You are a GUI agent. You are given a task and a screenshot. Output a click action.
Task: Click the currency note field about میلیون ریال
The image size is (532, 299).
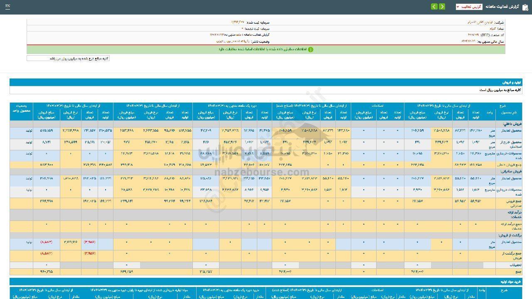click(68, 59)
